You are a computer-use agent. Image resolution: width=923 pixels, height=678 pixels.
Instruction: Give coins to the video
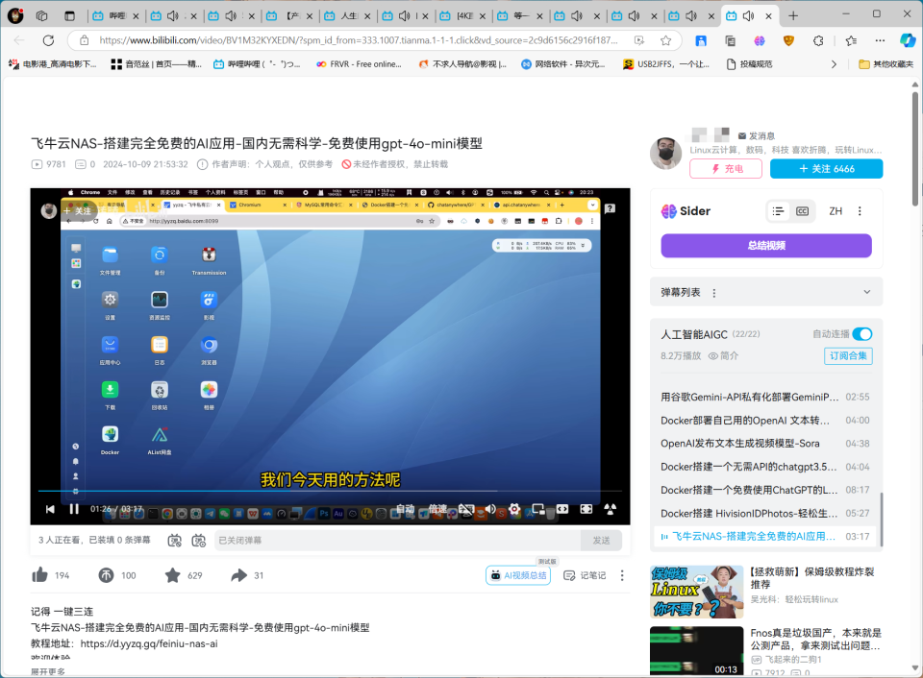[106, 575]
